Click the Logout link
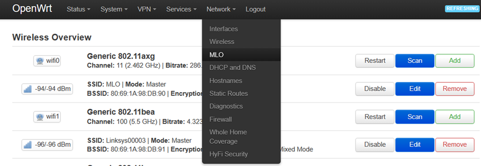The height and width of the screenshot is (166, 481). [x=256, y=9]
